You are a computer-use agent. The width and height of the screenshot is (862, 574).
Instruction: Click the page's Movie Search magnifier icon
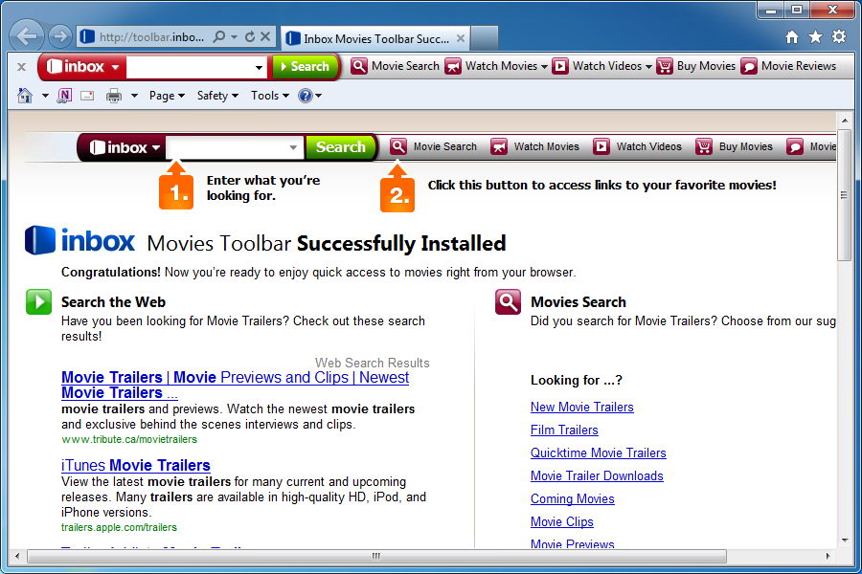pos(398,146)
